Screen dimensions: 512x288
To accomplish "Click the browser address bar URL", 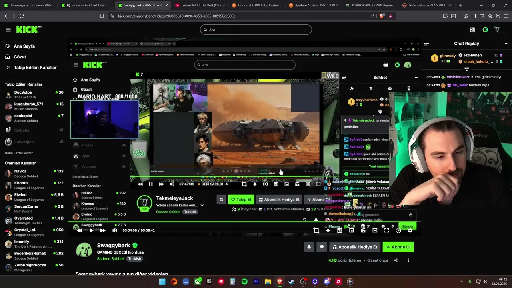I will [177, 16].
